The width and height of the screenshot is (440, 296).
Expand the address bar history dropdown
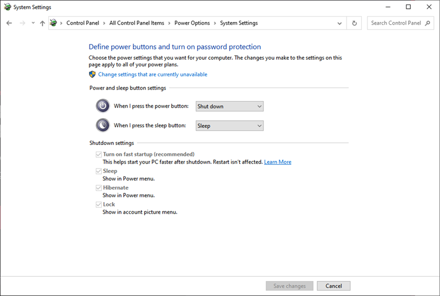pos(340,23)
